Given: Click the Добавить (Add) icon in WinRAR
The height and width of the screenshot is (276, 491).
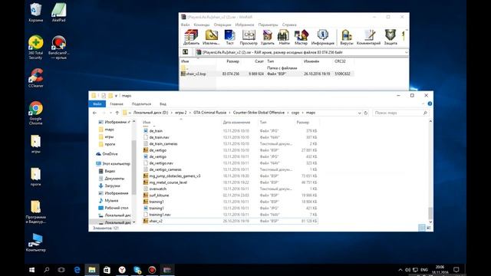Looking at the screenshot, I should click(191, 38).
